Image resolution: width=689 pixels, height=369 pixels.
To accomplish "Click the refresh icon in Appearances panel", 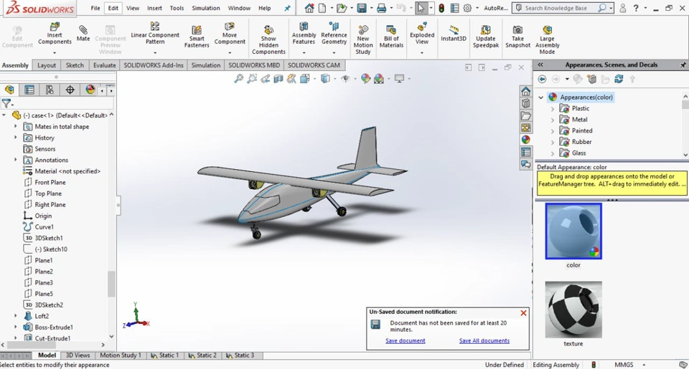I will pos(619,79).
